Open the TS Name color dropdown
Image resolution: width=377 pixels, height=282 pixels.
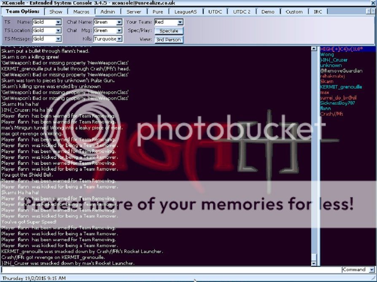click(x=58, y=22)
